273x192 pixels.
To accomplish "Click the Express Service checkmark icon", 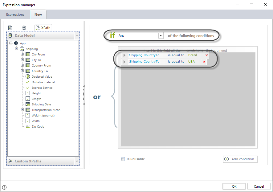I will tap(28, 88).
